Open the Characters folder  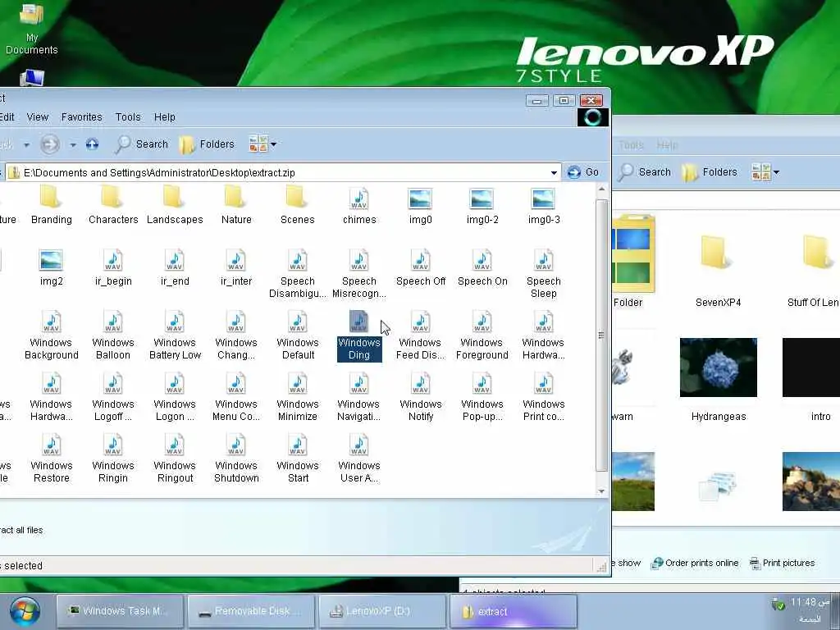113,204
